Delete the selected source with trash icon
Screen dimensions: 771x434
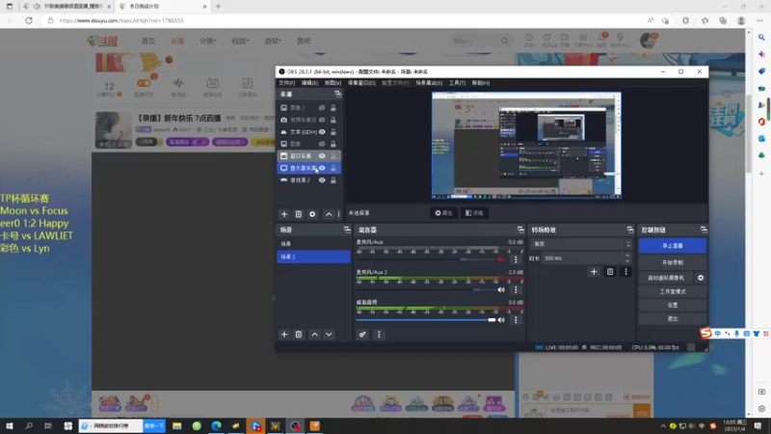pyautogui.click(x=299, y=214)
